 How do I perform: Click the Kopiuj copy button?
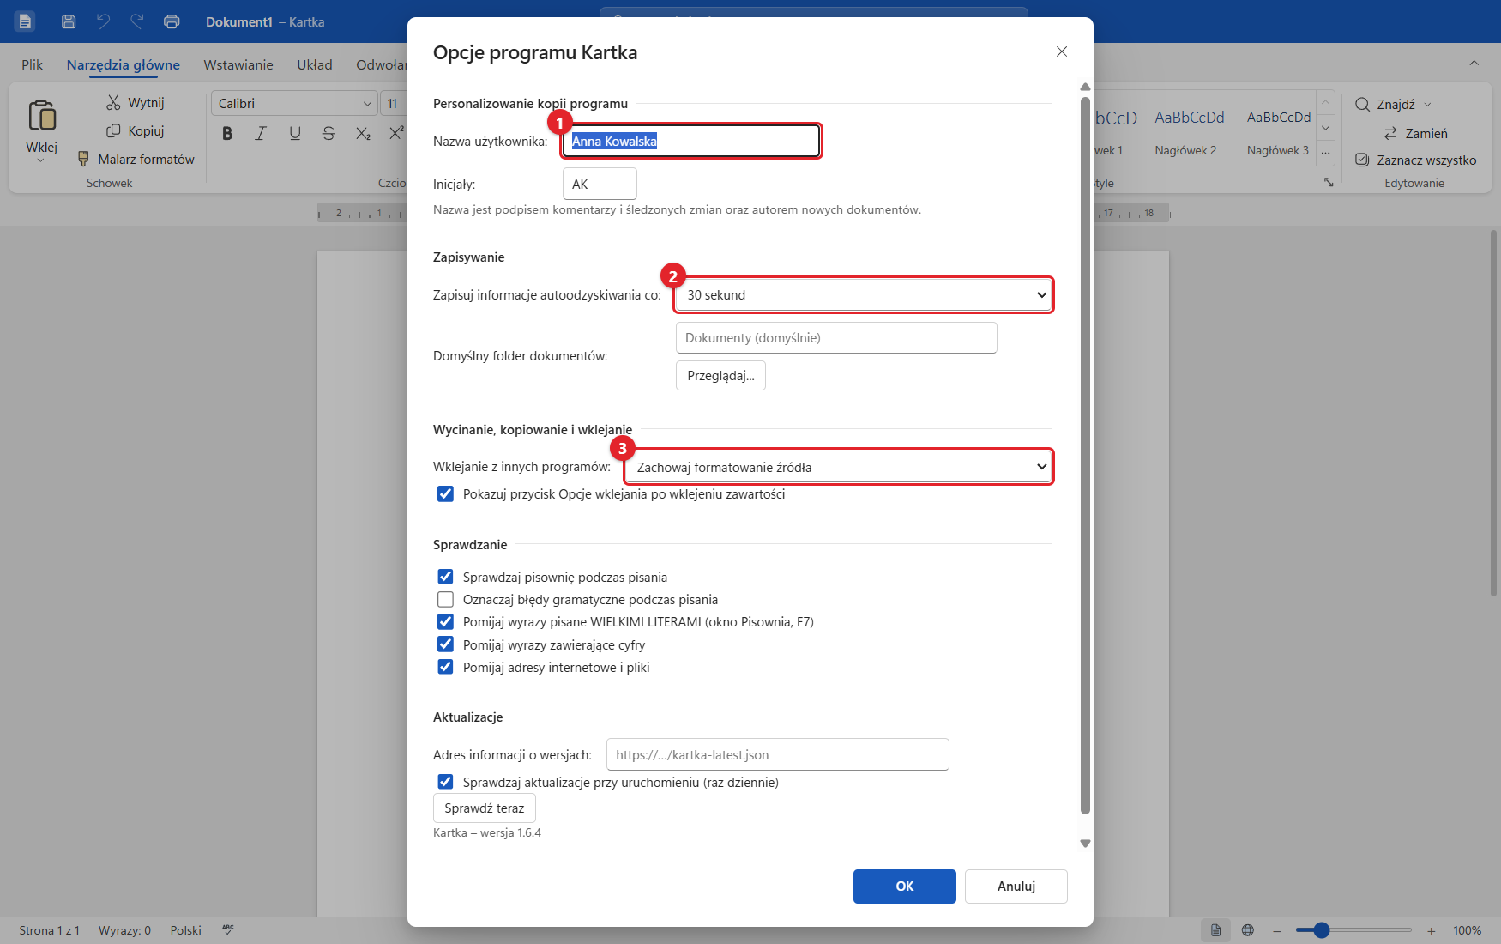coord(136,130)
